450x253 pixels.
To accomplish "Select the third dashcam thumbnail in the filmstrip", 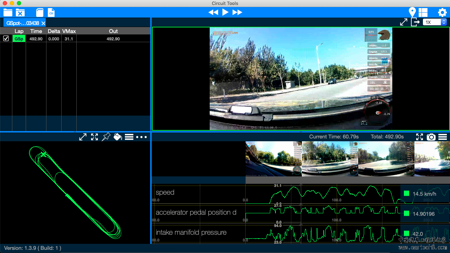I will [x=386, y=159].
